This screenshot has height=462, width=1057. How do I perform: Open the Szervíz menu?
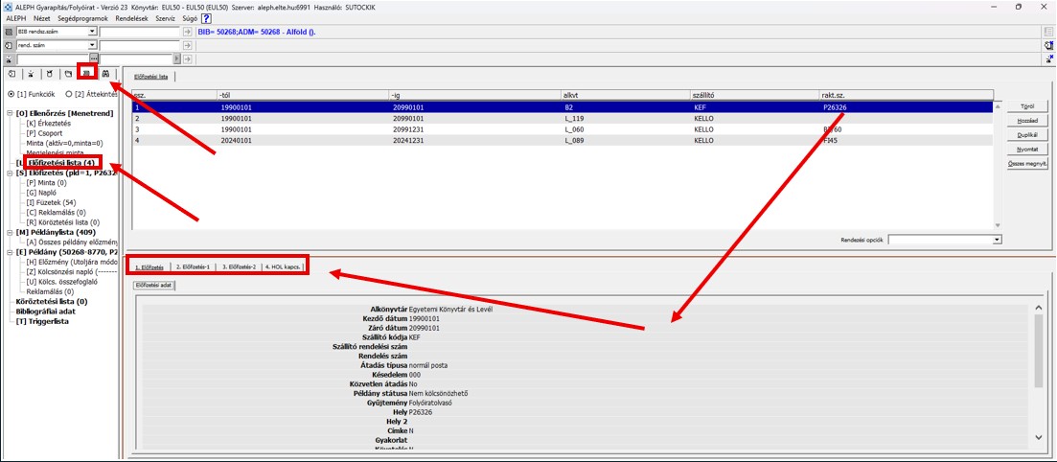coord(165,19)
